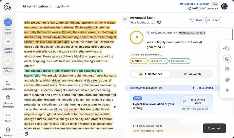
Task: Open purple spiral icon in right toolbar
Action: [x=227, y=79]
